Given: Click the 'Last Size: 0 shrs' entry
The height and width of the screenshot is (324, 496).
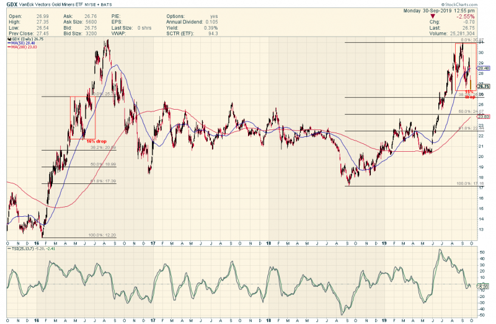Looking at the screenshot, I should tap(131, 28).
